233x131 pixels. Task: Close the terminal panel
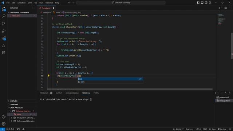[x=229, y=93]
